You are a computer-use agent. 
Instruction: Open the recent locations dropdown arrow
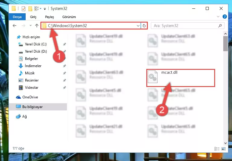30,25
